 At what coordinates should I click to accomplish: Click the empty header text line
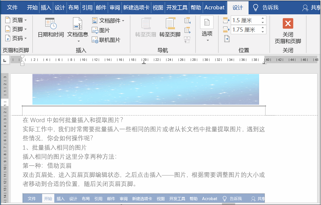click(144, 111)
